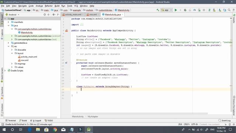This screenshot has height=133, width=236.
Task: Expand the drawable folder
Action: pyautogui.click(x=12, y=50)
